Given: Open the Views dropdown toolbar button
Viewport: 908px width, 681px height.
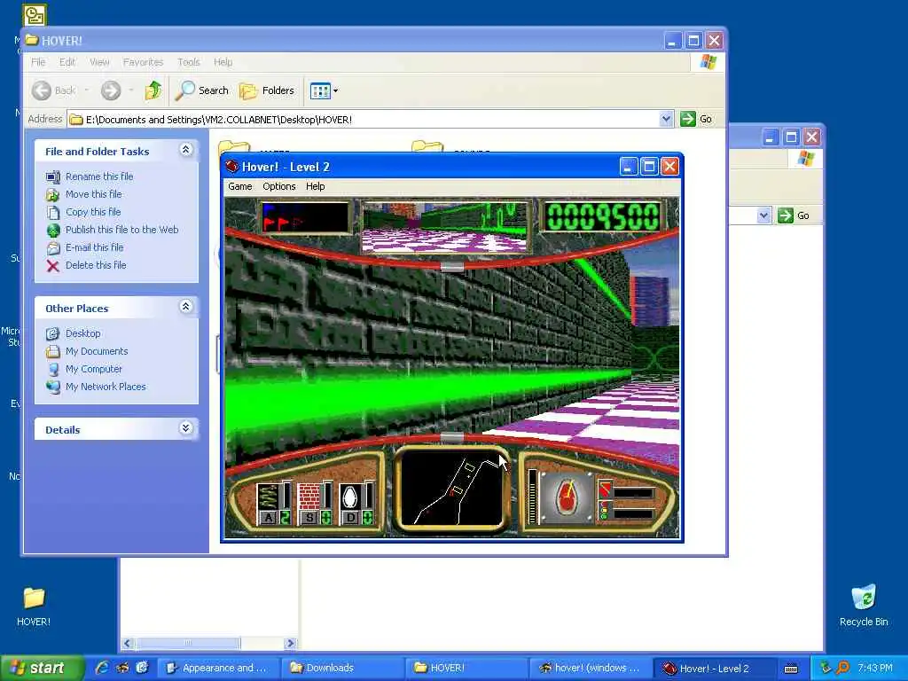Looking at the screenshot, I should [324, 90].
